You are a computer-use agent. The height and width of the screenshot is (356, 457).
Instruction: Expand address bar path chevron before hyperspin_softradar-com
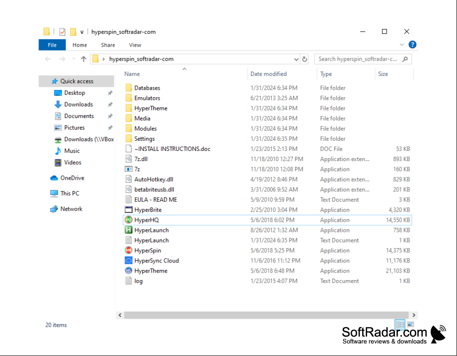click(103, 59)
